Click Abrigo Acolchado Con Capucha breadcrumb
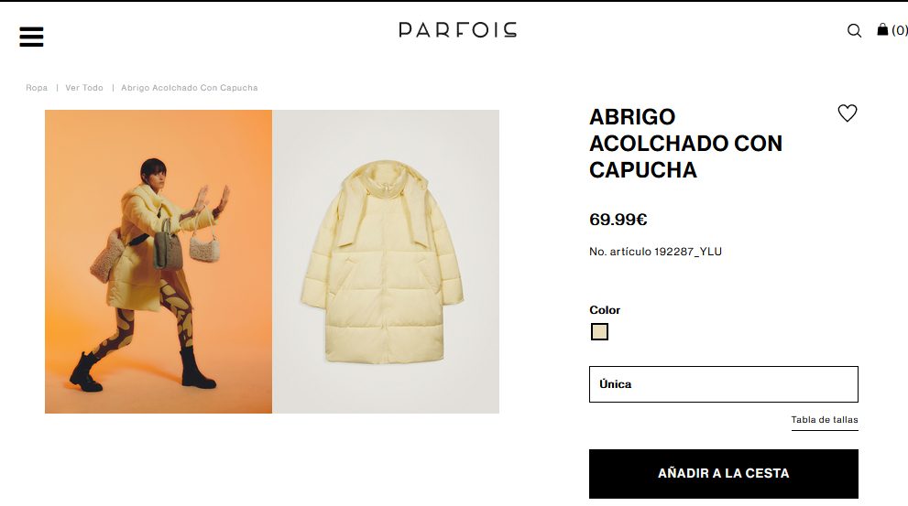The image size is (908, 506). [190, 88]
